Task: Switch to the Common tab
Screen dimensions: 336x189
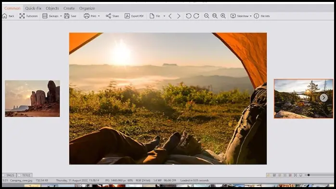Action: tap(12, 8)
